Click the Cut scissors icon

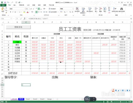pos(6,8)
